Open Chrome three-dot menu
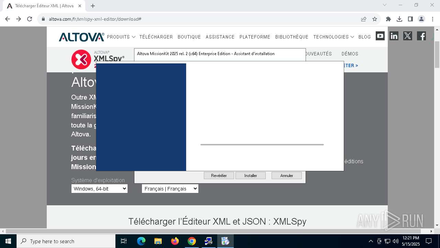Image resolution: width=440 pixels, height=248 pixels. pyautogui.click(x=432, y=19)
